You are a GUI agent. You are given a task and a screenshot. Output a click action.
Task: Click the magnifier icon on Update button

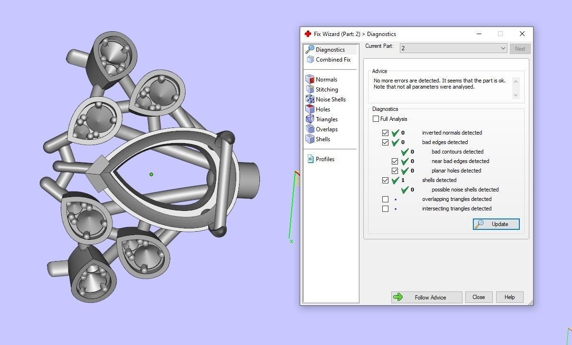480,224
